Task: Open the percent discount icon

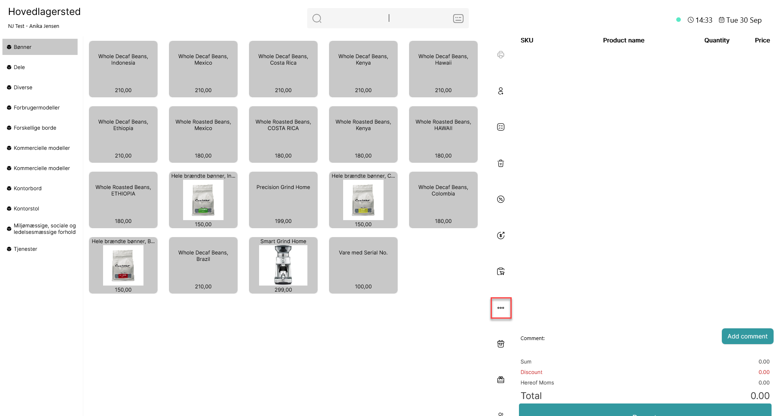Action: pyautogui.click(x=501, y=199)
